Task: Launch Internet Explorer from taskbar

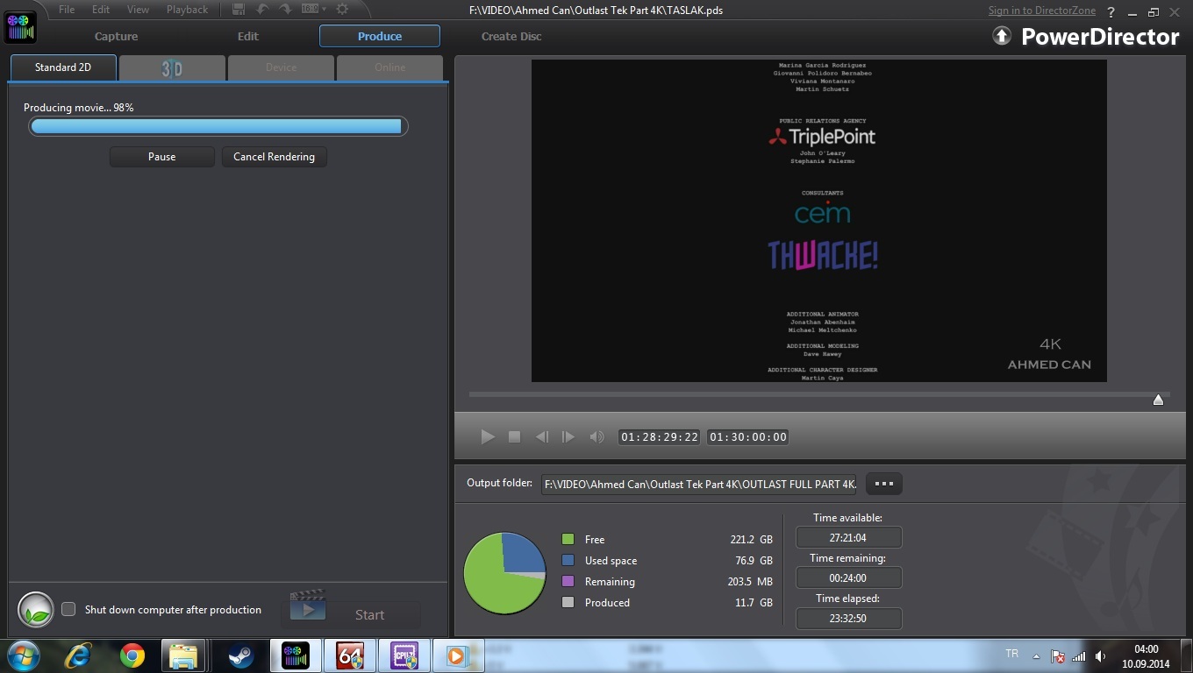Action: 78,655
